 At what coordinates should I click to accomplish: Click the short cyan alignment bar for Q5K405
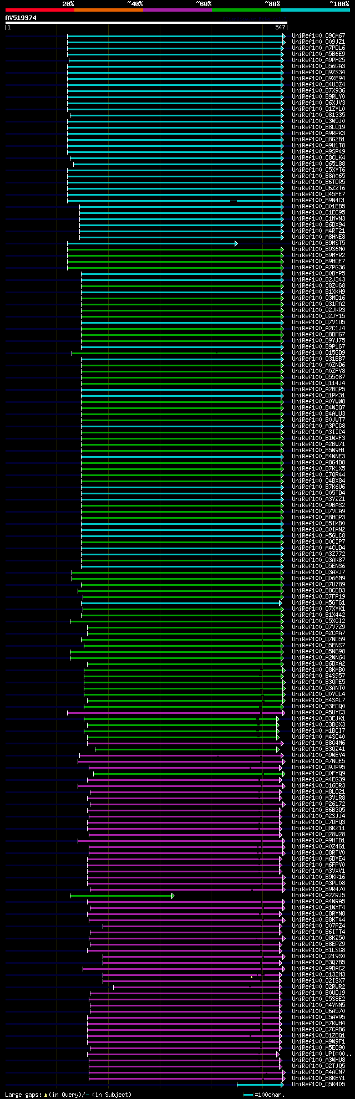coord(260,1085)
